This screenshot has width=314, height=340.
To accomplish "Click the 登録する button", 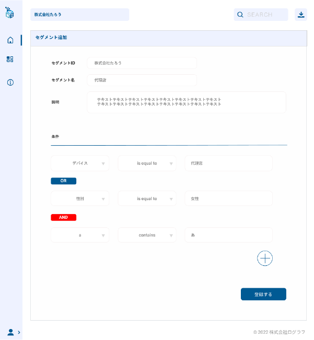I will pyautogui.click(x=263, y=294).
